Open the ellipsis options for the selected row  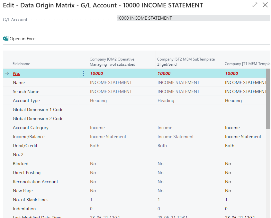(x=83, y=73)
